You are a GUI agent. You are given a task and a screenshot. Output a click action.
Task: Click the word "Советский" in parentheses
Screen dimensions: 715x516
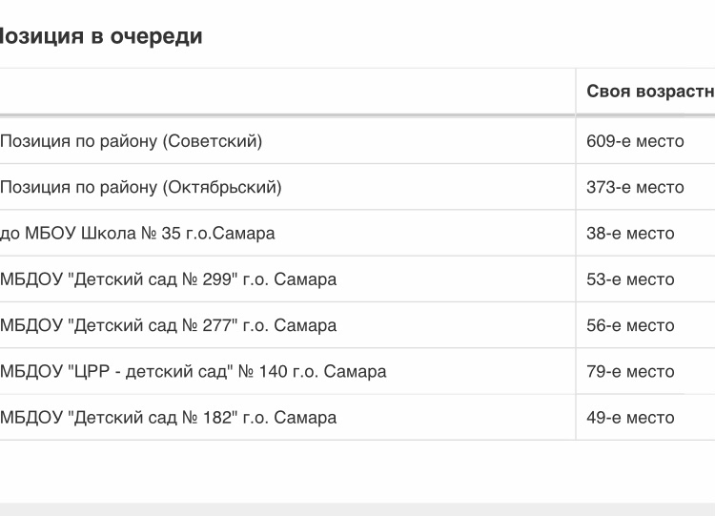(213, 141)
